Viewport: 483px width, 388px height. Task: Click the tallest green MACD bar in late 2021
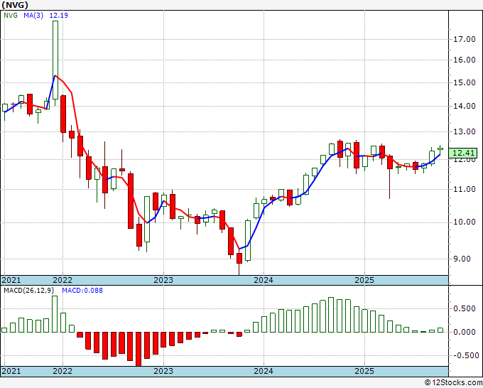[x=55, y=314]
